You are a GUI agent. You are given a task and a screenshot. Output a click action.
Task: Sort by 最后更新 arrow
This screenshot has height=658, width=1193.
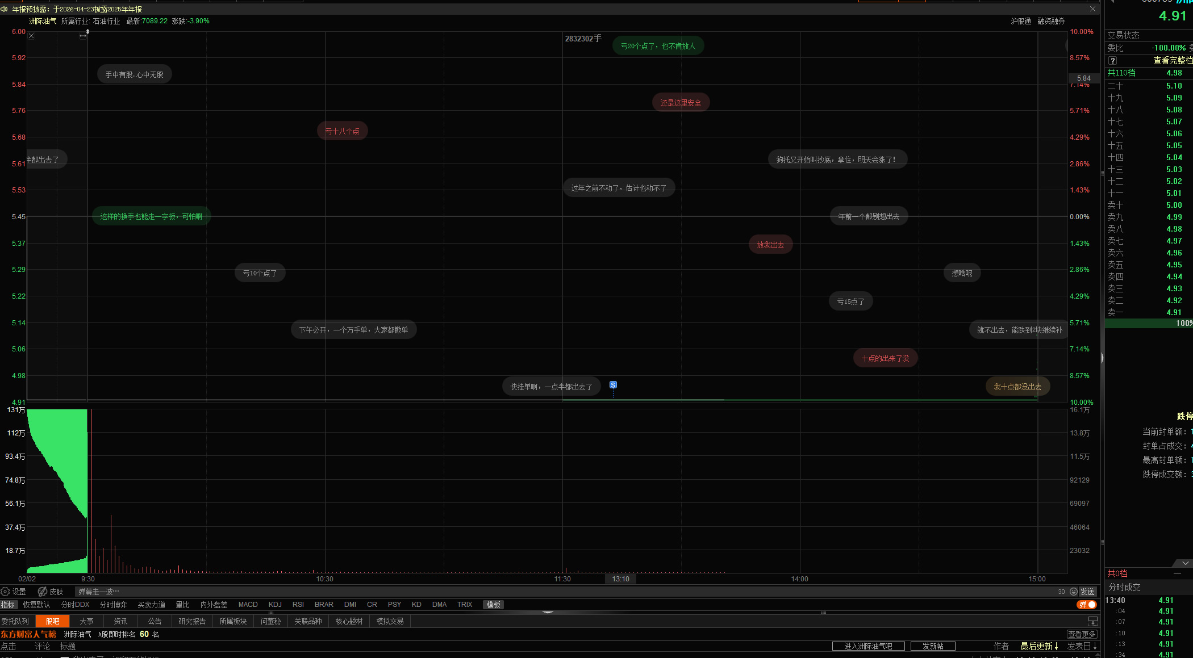(x=1056, y=646)
